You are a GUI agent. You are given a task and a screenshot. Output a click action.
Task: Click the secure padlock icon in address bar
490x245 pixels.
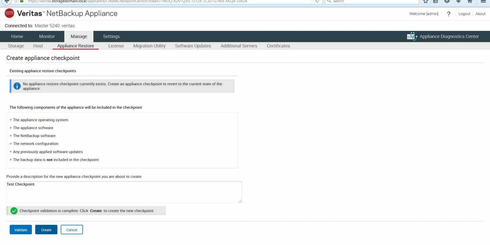pyautogui.click(x=22, y=1)
